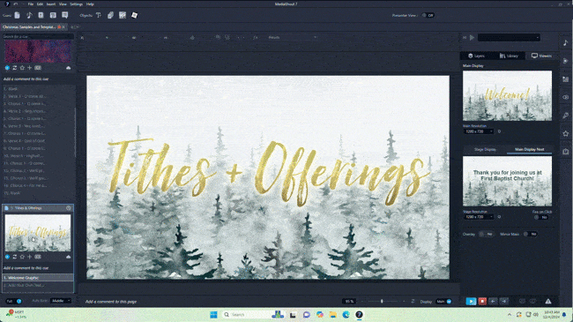Open the book icon panel in right sidebar

click(x=565, y=152)
